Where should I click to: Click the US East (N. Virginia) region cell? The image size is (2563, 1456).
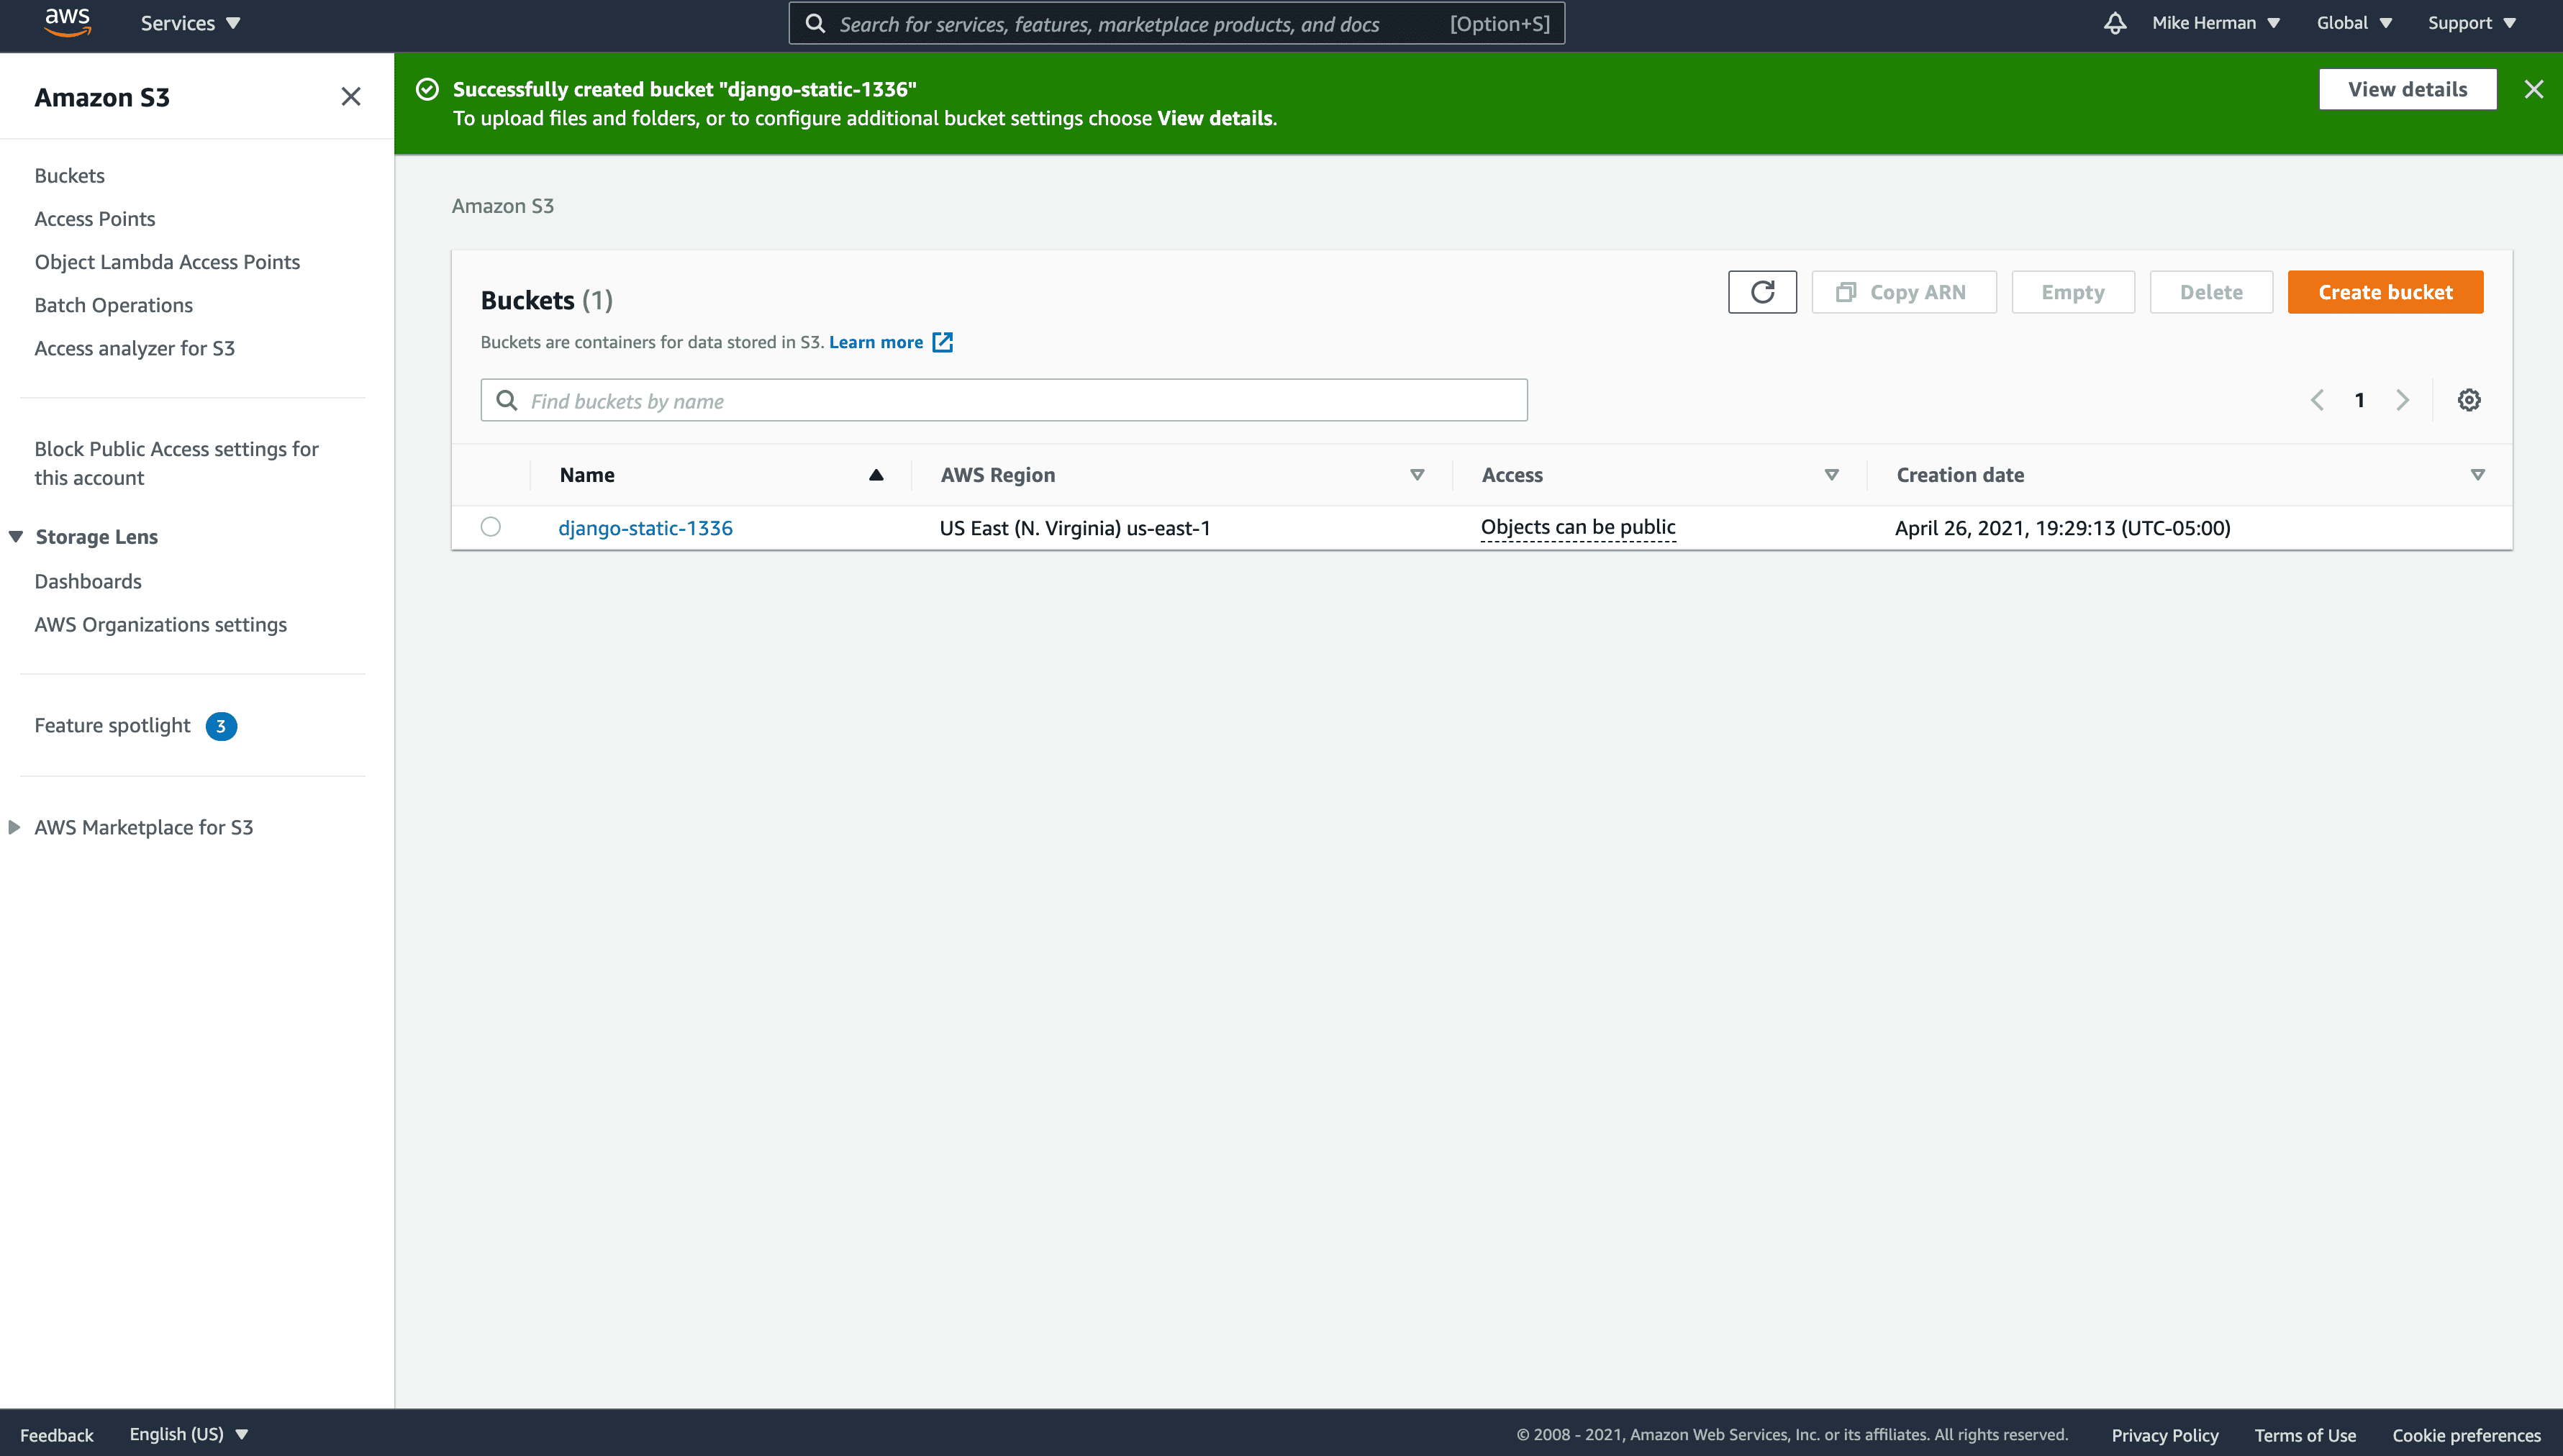[1074, 528]
